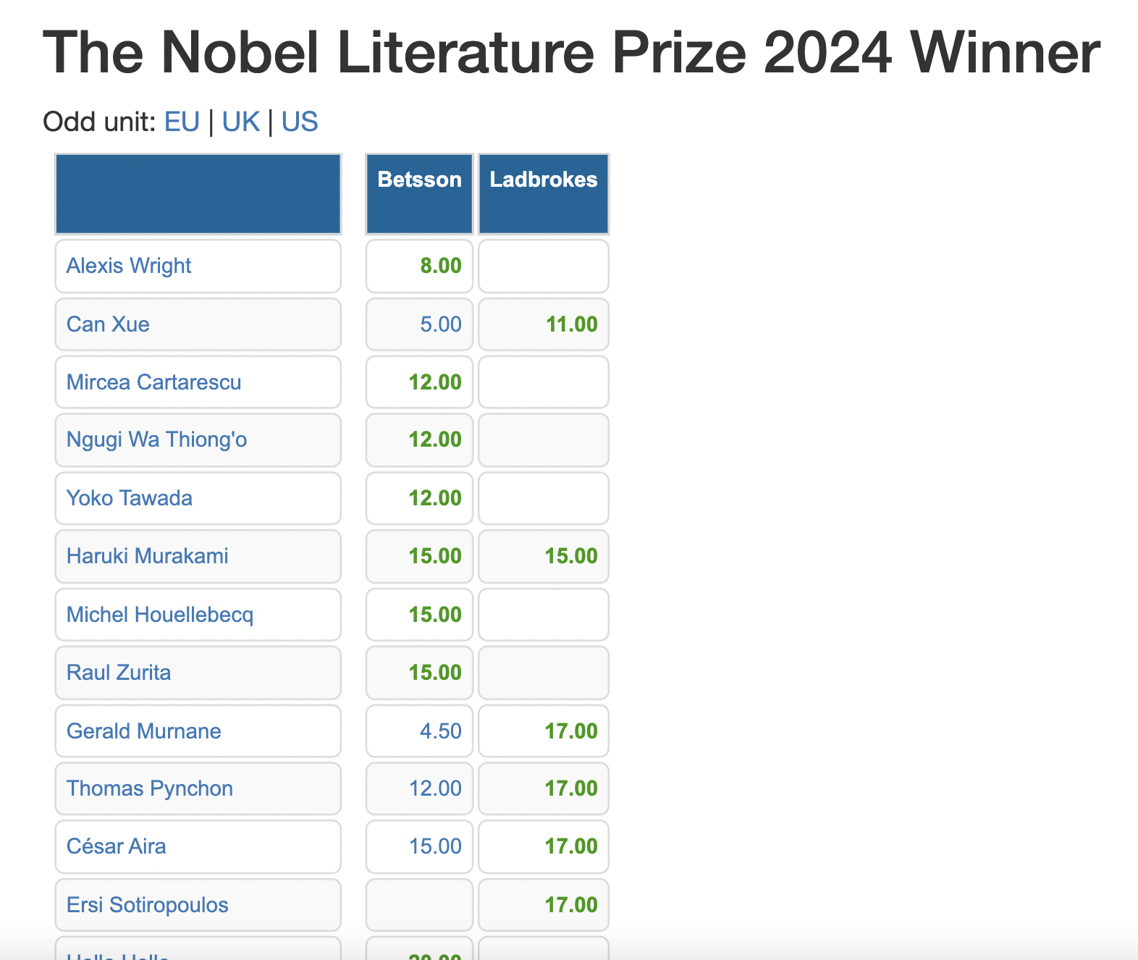Select Ngugi Wa Thiong'o link
Screen dimensions: 1138x960
(x=156, y=439)
